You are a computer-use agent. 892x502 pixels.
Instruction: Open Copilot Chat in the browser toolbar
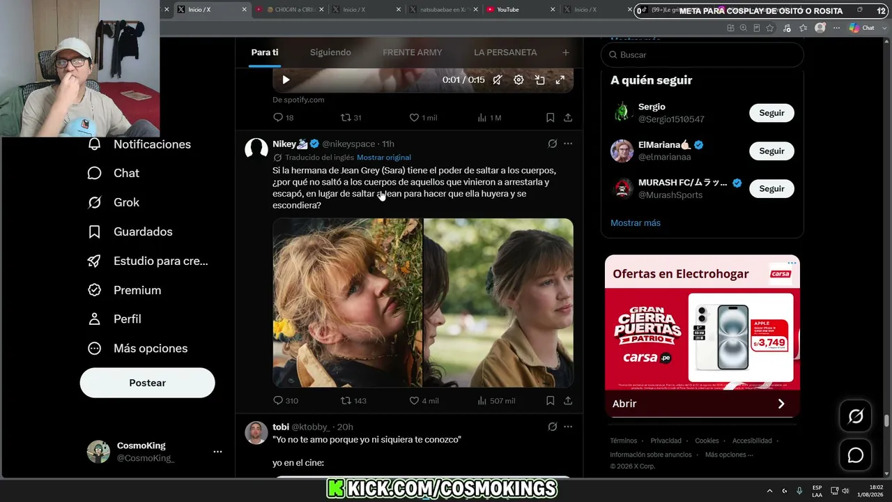tap(862, 28)
